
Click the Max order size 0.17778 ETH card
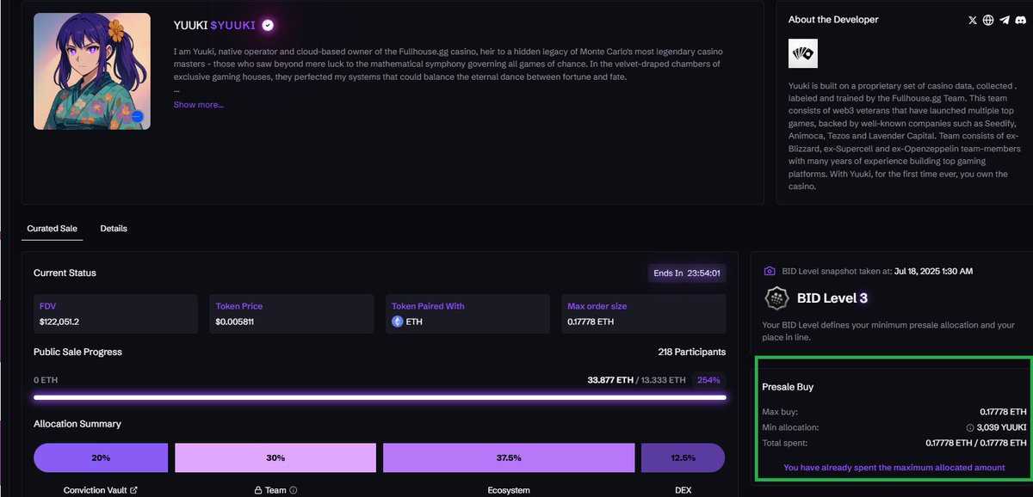[x=643, y=314]
